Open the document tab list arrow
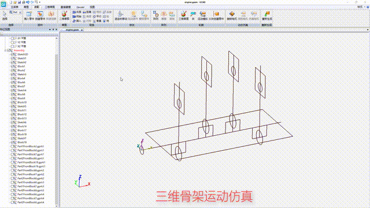370x208 pixels. pyautogui.click(x=368, y=30)
